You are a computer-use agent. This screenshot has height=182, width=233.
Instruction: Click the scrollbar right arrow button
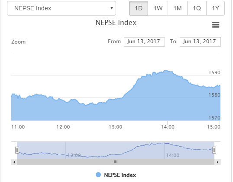(x=217, y=162)
